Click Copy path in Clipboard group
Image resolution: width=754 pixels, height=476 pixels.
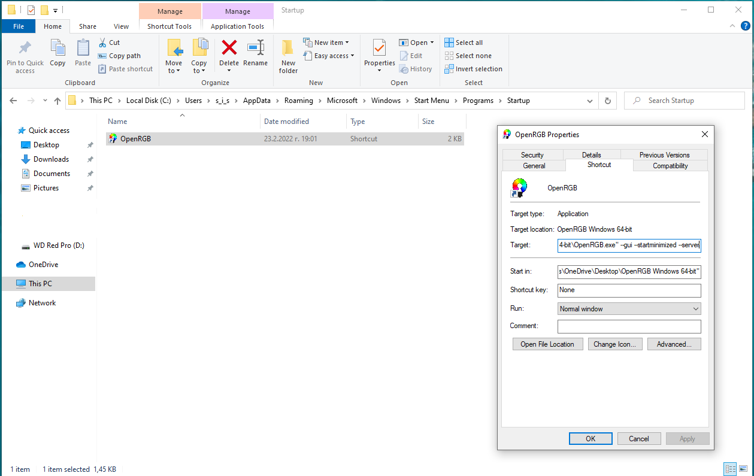(x=119, y=56)
